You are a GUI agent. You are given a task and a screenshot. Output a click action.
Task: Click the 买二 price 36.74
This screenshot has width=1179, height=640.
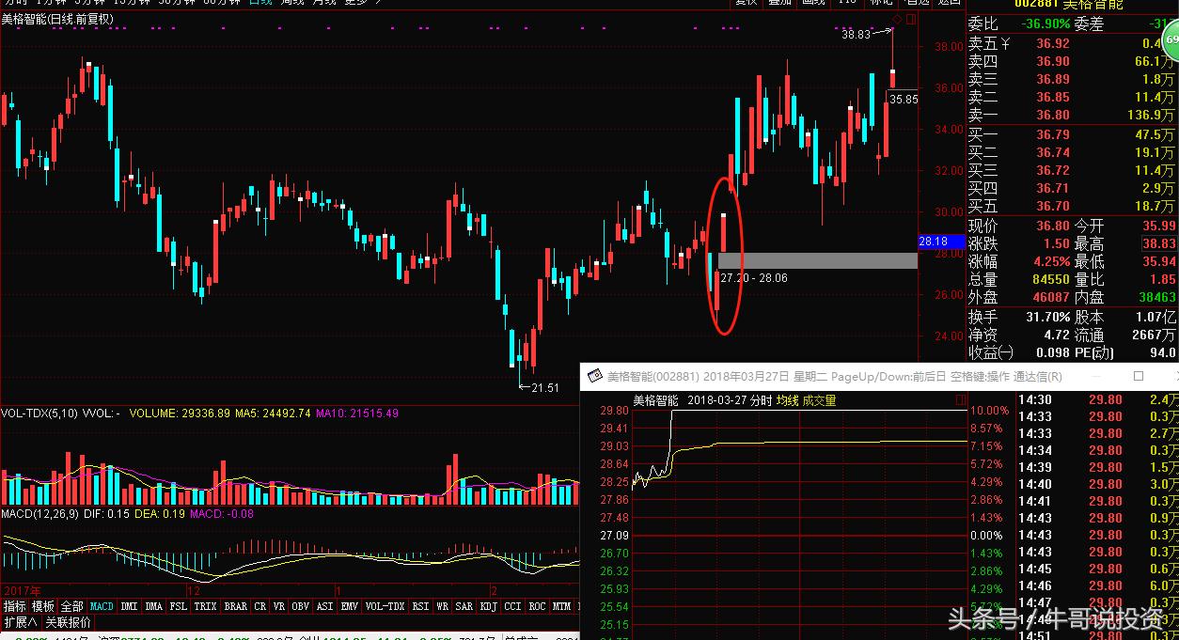point(1053,152)
